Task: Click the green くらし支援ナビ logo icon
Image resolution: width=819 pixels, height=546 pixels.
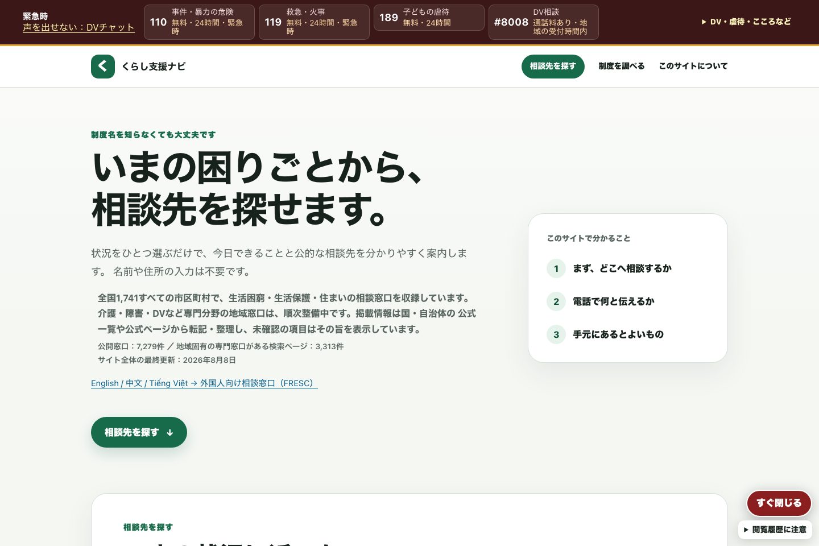Action: [103, 67]
